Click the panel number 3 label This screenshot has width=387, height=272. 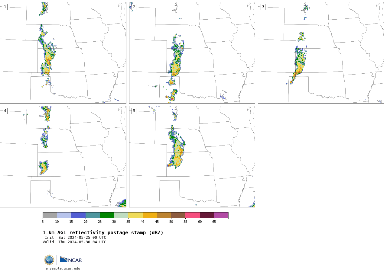coord(263,7)
